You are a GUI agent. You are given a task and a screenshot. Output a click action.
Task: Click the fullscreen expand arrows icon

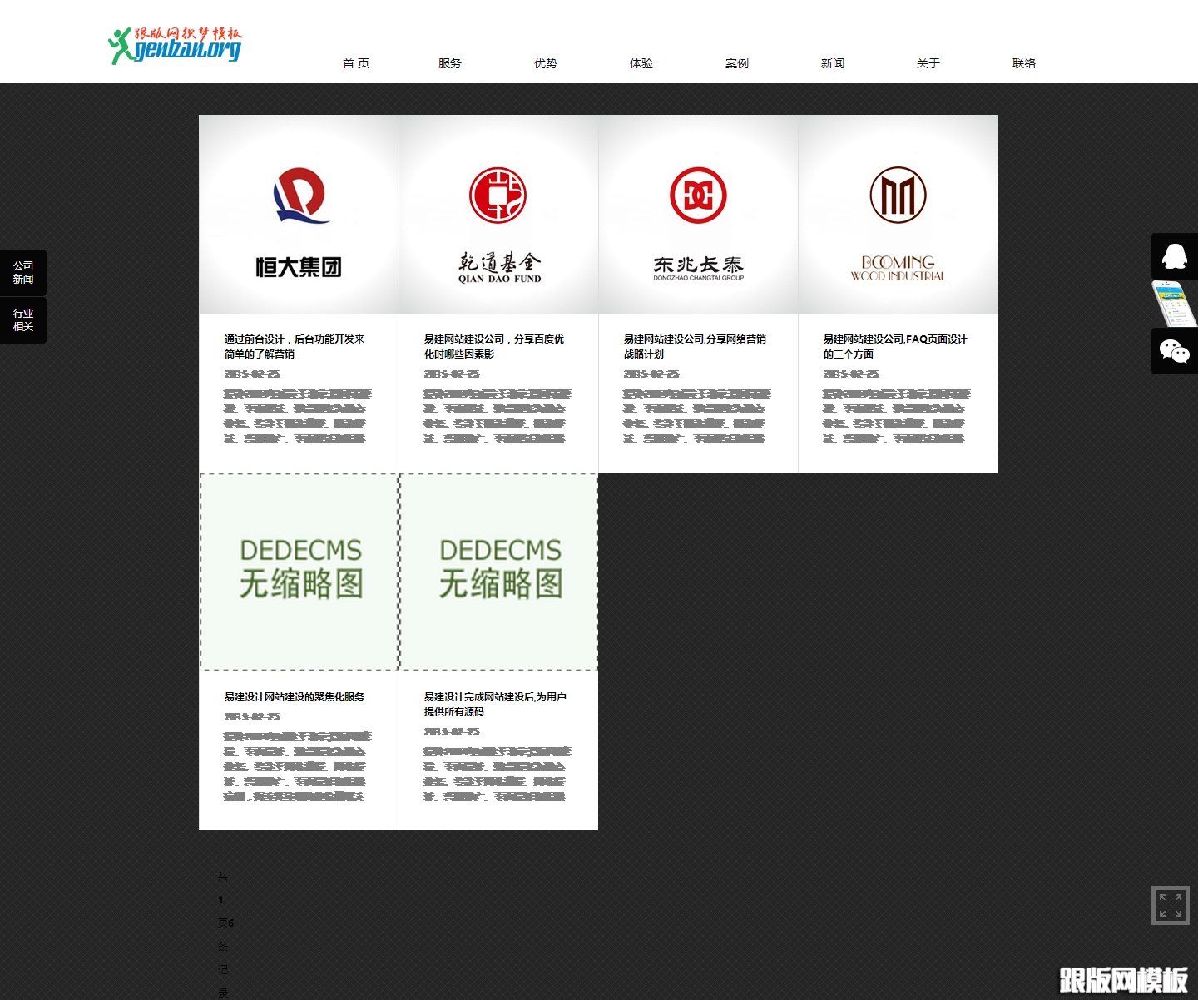click(1169, 904)
